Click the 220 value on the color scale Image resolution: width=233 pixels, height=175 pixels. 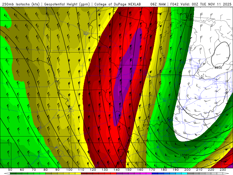pyautogui.click(x=211, y=170)
